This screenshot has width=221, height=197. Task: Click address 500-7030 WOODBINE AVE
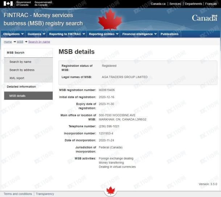(x=117, y=115)
